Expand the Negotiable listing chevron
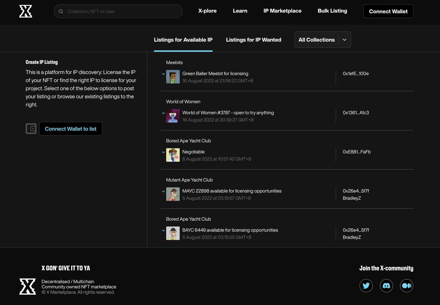 click(164, 152)
